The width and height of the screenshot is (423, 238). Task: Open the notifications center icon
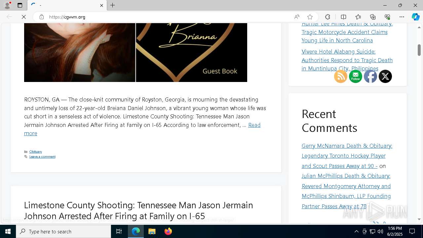coord(412,231)
